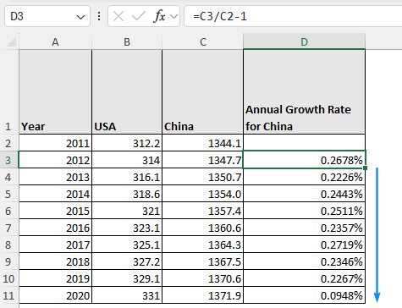Select the cell showing 0.0948%
This screenshot has width=402, height=308.
coord(304,295)
